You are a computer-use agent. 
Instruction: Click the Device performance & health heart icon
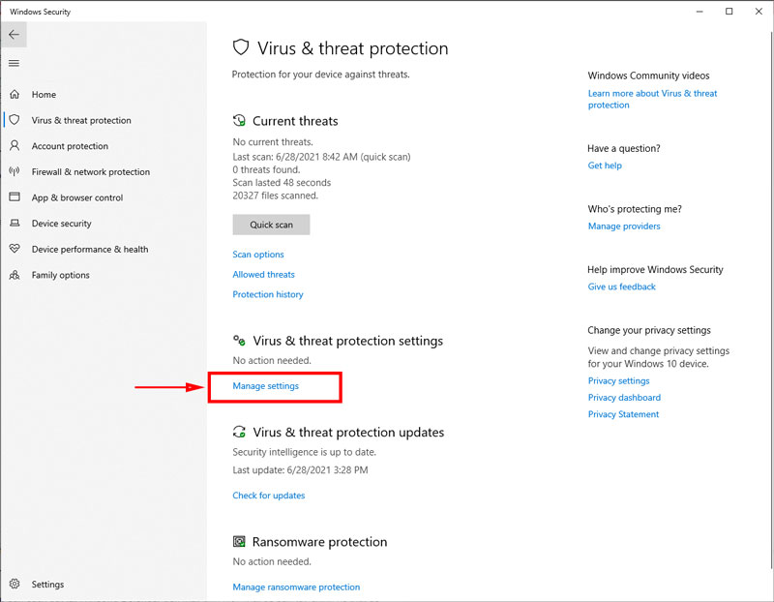14,249
